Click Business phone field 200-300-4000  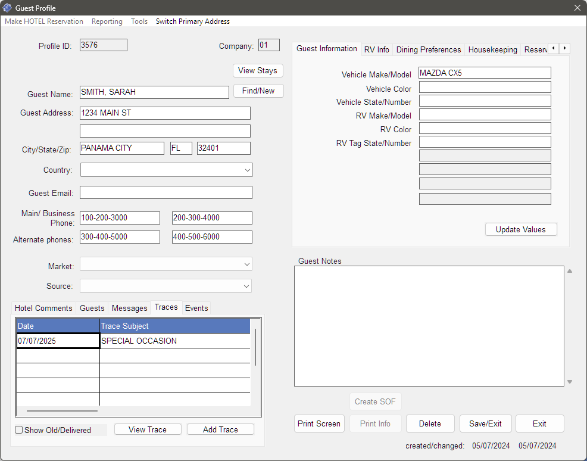213,218
